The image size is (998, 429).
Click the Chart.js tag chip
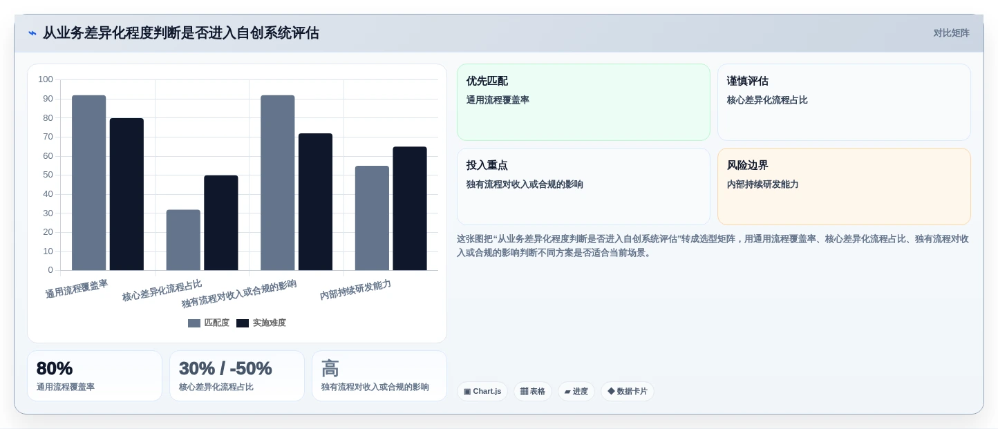tap(482, 392)
